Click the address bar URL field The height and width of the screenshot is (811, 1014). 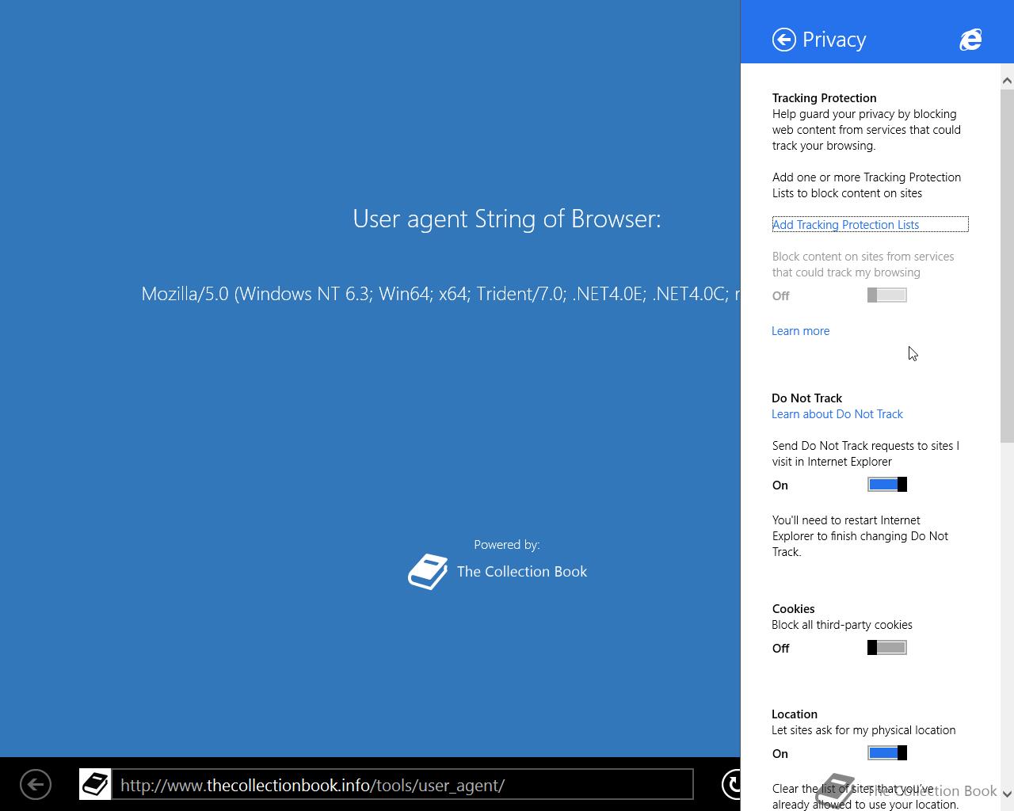tap(402, 785)
